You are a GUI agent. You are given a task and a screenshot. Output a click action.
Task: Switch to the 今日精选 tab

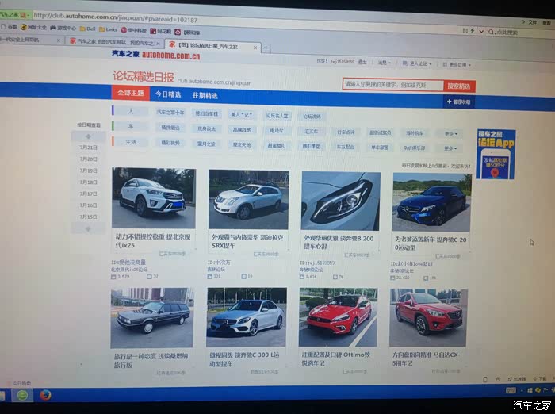pyautogui.click(x=167, y=94)
